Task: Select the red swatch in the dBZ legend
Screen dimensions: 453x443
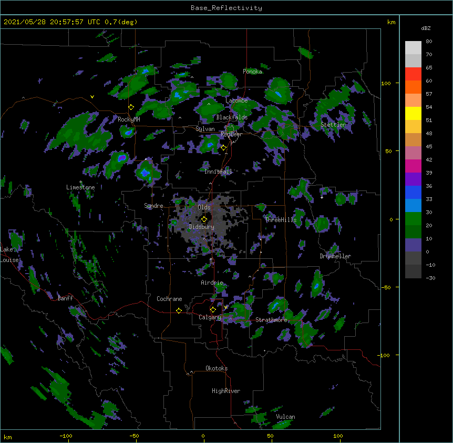Action: (x=413, y=74)
